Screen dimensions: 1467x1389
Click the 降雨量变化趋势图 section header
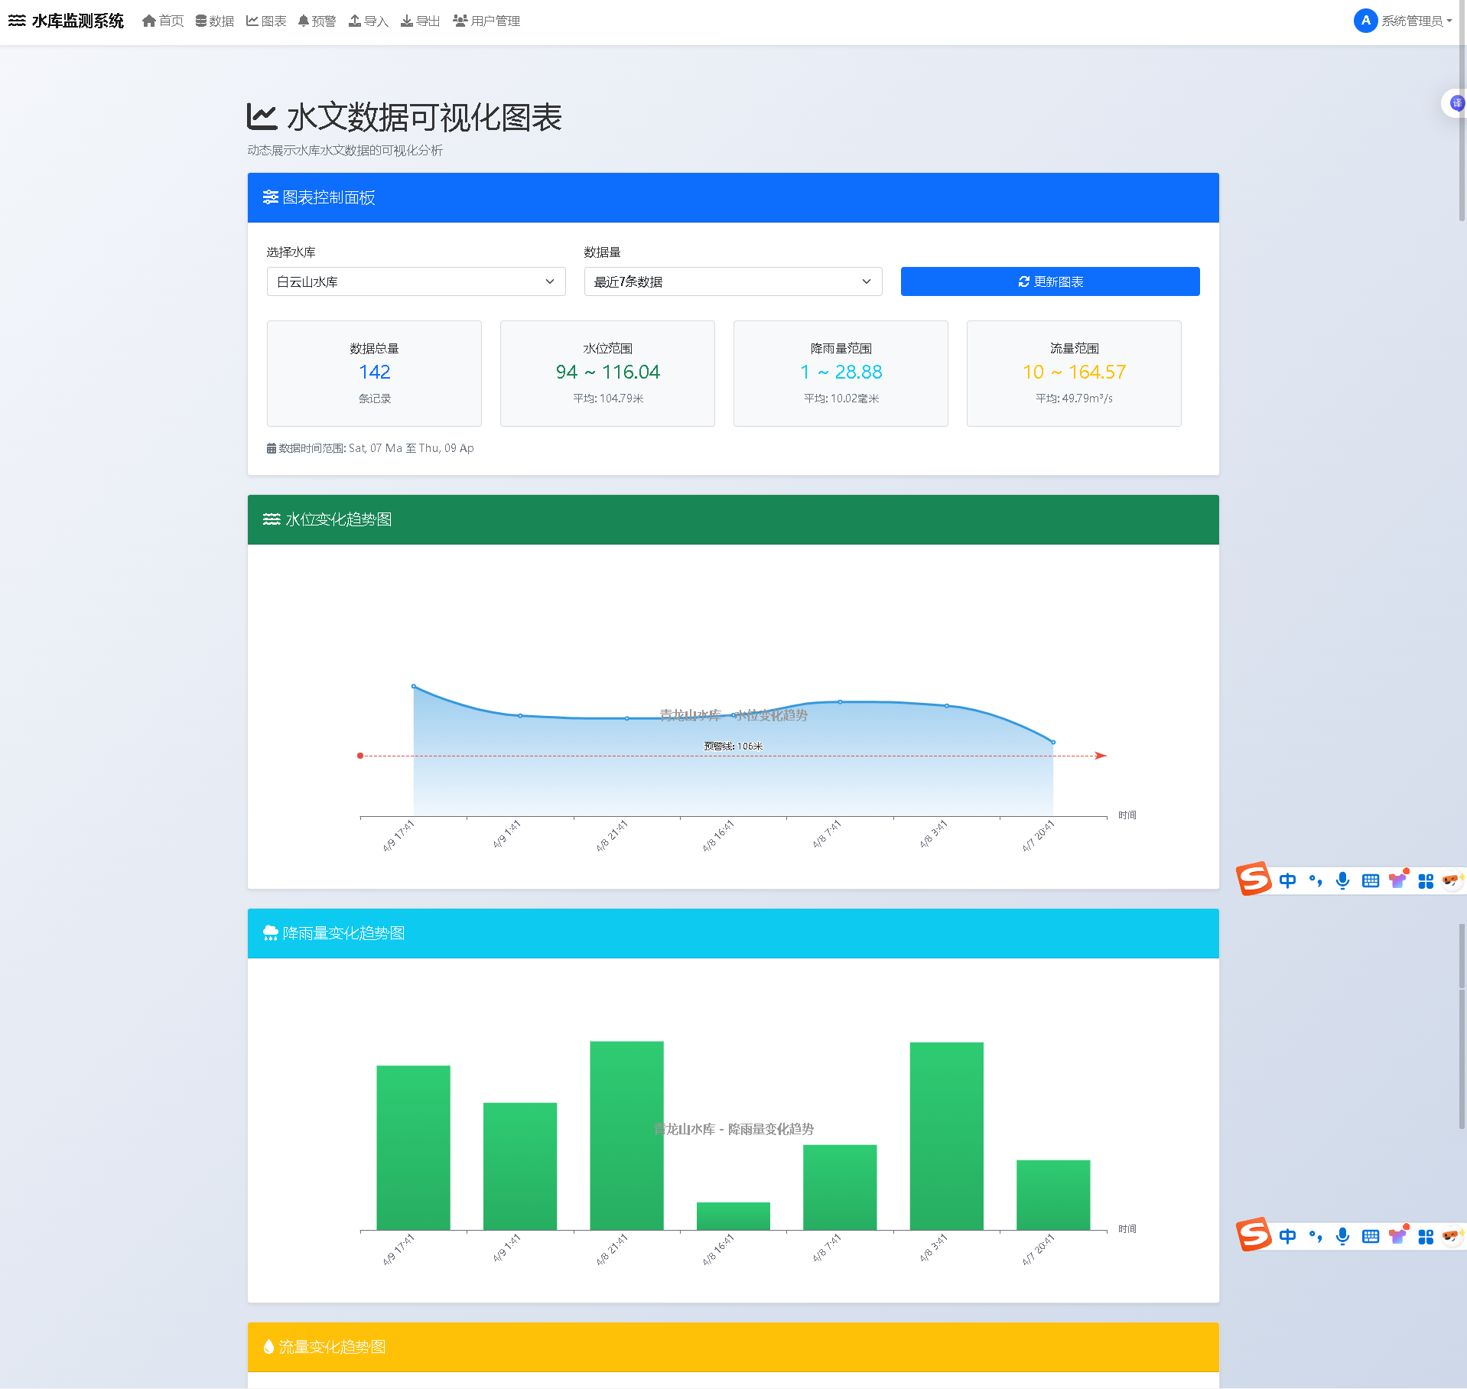(x=733, y=933)
